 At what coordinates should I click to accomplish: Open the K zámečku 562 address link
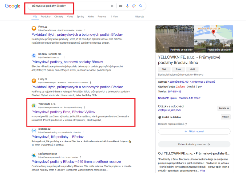tap(191, 82)
